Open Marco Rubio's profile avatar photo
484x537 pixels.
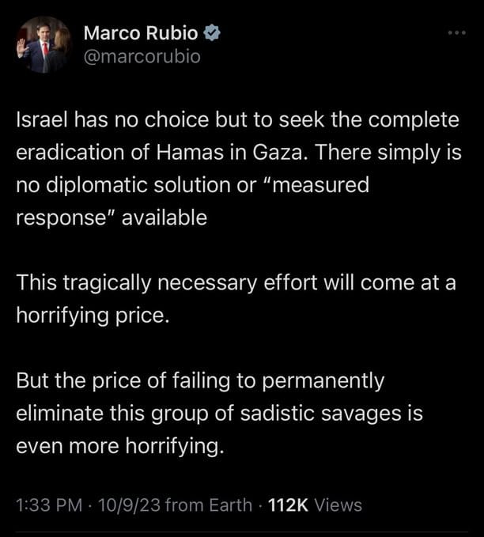pos(42,44)
